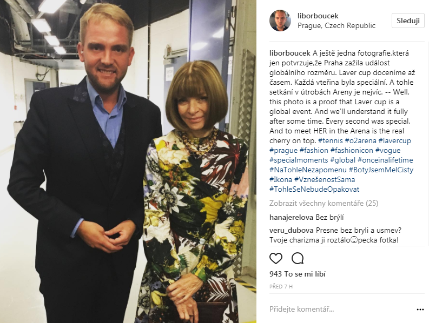Screen dimensions: 429x323
Task: Open liborboucek profile avatar
Action: (280, 21)
